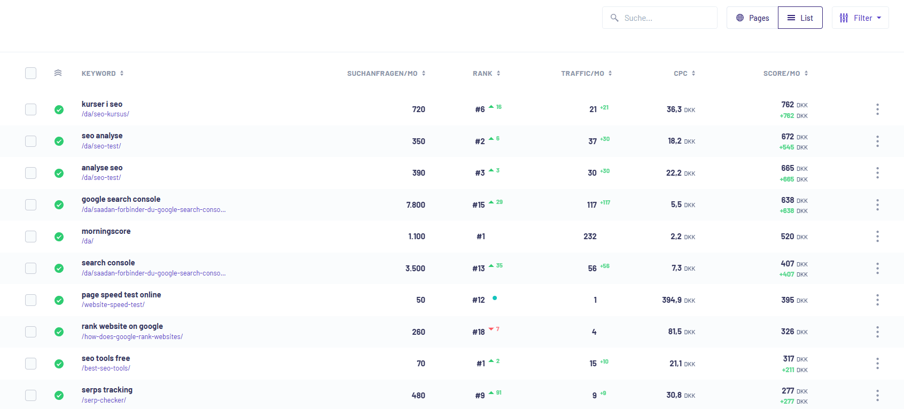Open the /best-seo-tools/ link
Screen dimensions: 904x409
coord(106,368)
